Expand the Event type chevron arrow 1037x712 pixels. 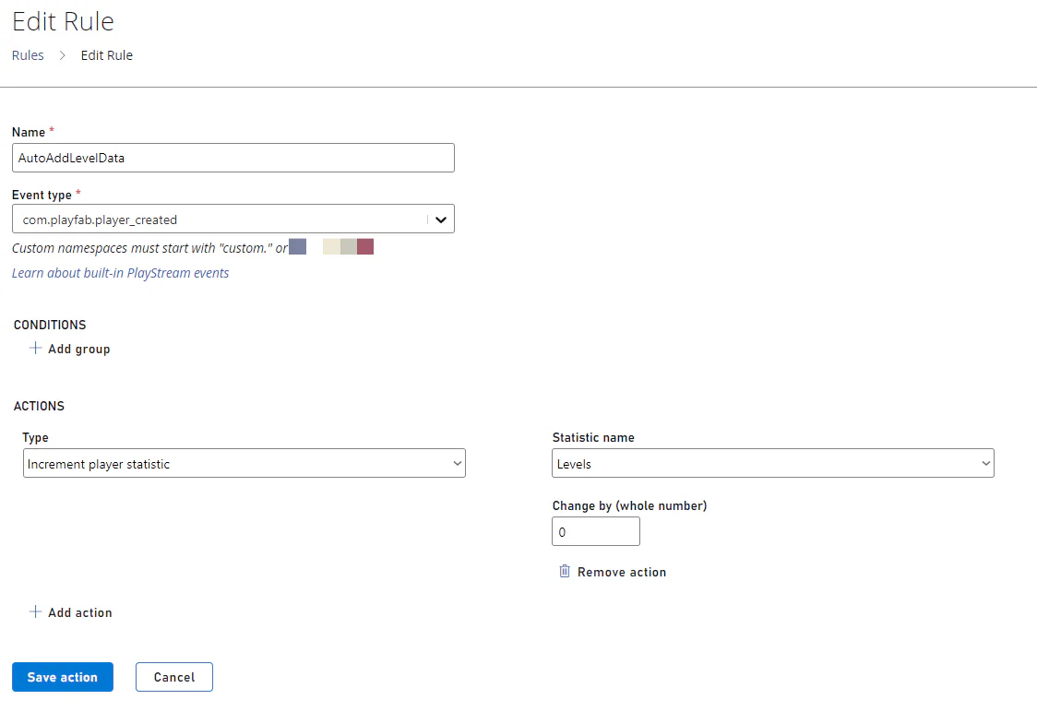point(441,220)
